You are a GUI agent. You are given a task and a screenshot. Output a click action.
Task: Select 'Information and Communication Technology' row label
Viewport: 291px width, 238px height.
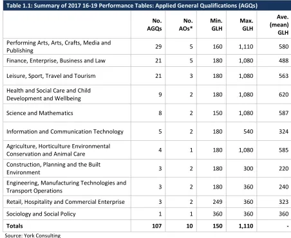(x=65, y=131)
